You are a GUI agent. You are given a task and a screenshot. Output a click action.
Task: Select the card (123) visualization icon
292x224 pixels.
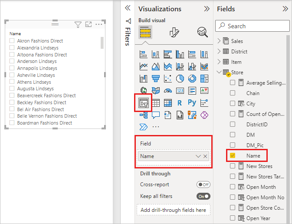click(180, 91)
